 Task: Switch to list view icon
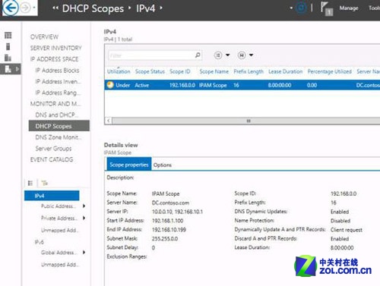pos(30,183)
